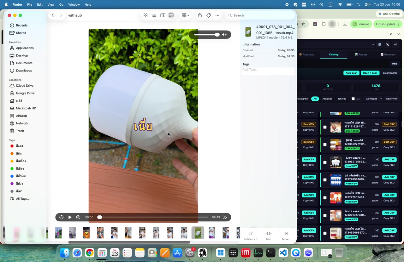
Task: Play the video preview
Action: click(70, 217)
